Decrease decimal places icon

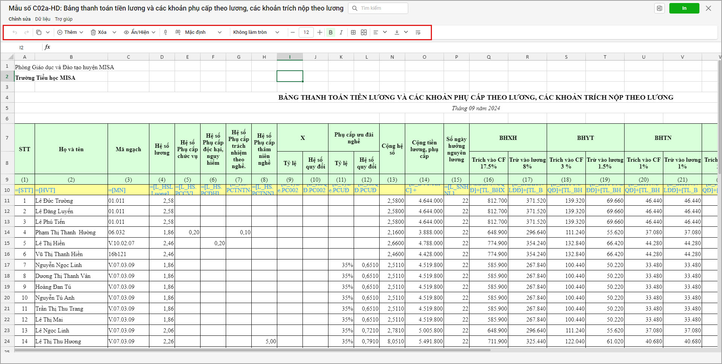pyautogui.click(x=166, y=32)
